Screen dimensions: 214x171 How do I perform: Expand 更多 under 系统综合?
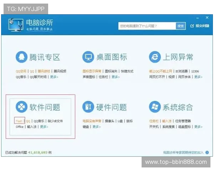(198, 127)
